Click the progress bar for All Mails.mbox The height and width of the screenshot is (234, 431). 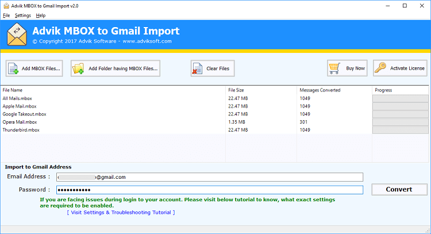point(400,98)
